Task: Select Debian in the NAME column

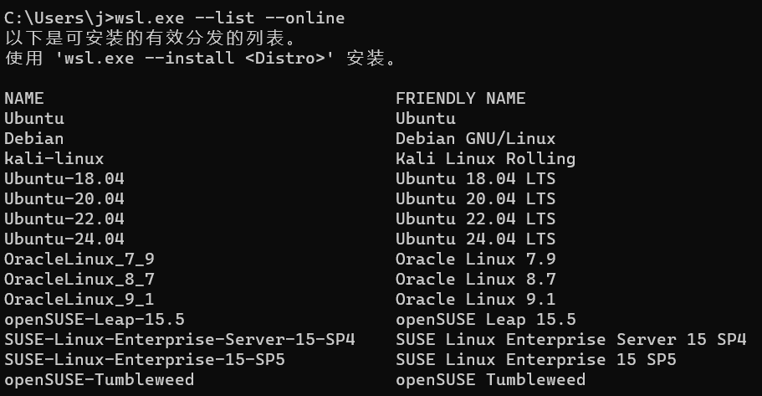Action: pyautogui.click(x=33, y=138)
